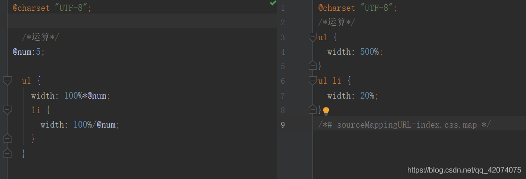Click 'width: 100%/@num;' line
526x179 pixels.
coord(80,125)
